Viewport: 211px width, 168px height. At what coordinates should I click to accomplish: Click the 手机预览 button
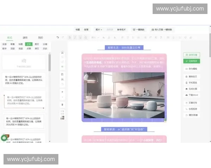(x=192, y=83)
